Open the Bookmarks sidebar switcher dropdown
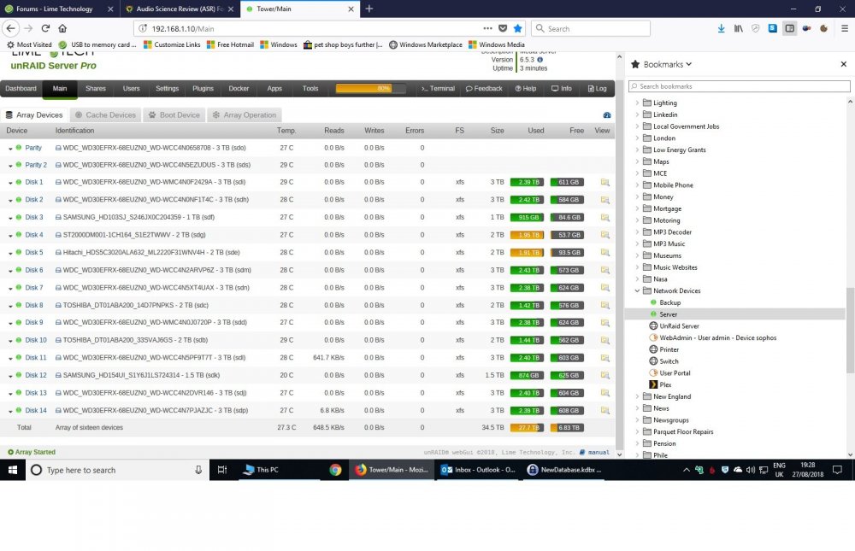 coord(668,64)
